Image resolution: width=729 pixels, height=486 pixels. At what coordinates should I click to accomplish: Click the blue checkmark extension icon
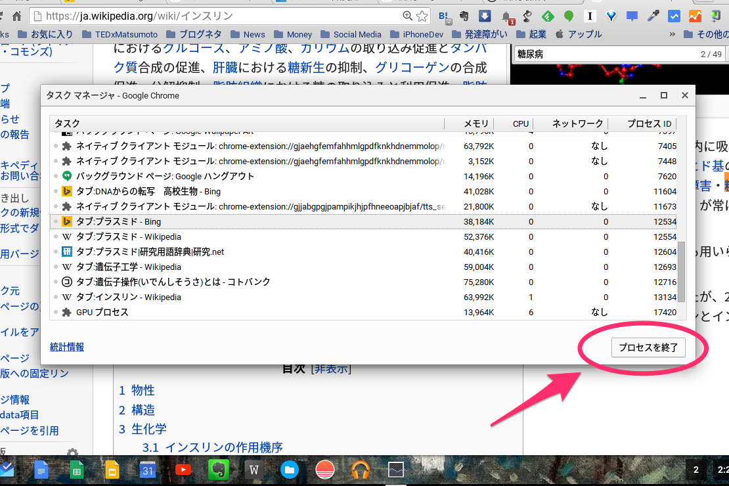click(x=674, y=16)
